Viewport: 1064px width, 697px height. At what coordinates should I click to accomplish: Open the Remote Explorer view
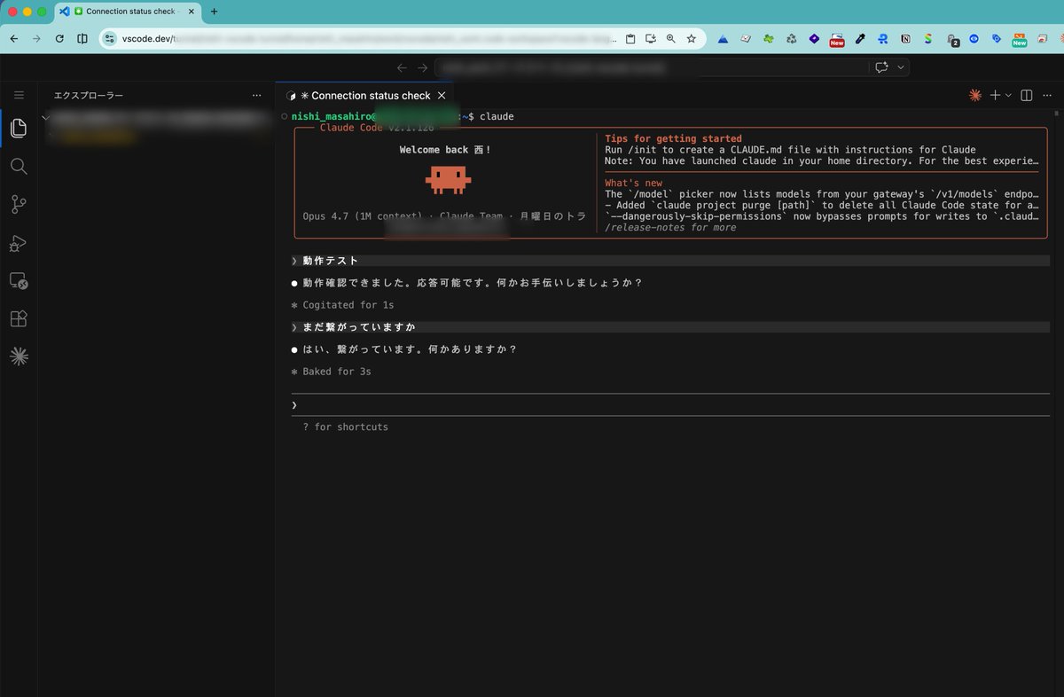point(19,281)
